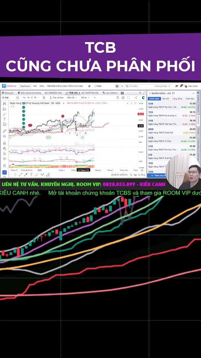The image size is (201, 358).
Task: Open the RRG menu item
Action: pyautogui.click(x=42, y=86)
